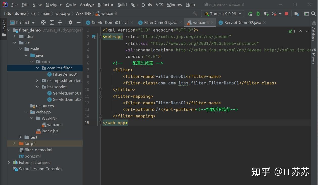
Task: Run the Tomcat 9.0.29 configuration
Action: [x=250, y=14]
